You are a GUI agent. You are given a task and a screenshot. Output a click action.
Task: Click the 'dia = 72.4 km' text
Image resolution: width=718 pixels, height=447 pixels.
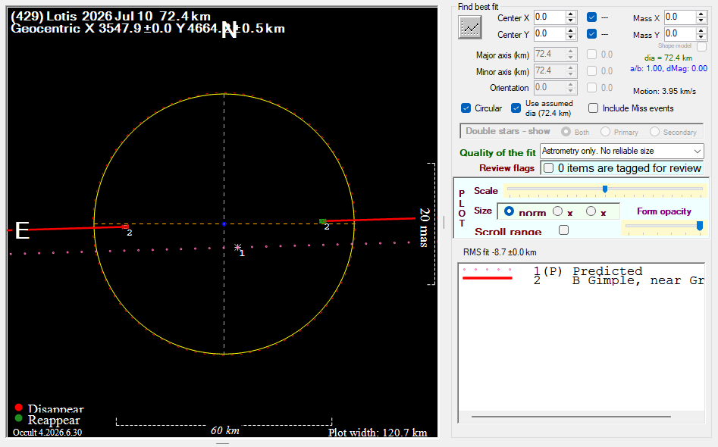[668, 58]
